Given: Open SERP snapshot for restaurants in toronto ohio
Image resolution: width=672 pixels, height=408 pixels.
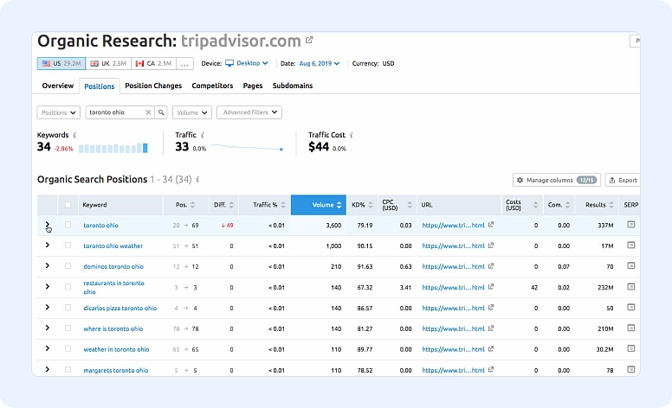Looking at the screenshot, I should (x=630, y=286).
